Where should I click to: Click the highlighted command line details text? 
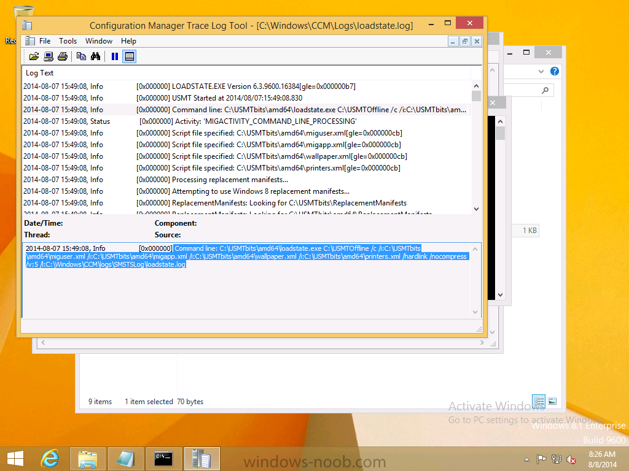click(x=246, y=256)
